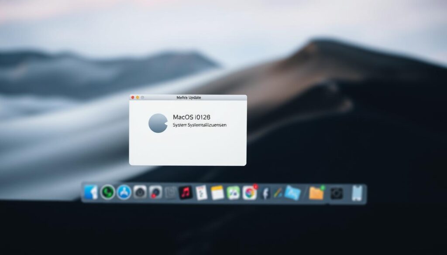Open the green square app icon in dock

point(233,193)
